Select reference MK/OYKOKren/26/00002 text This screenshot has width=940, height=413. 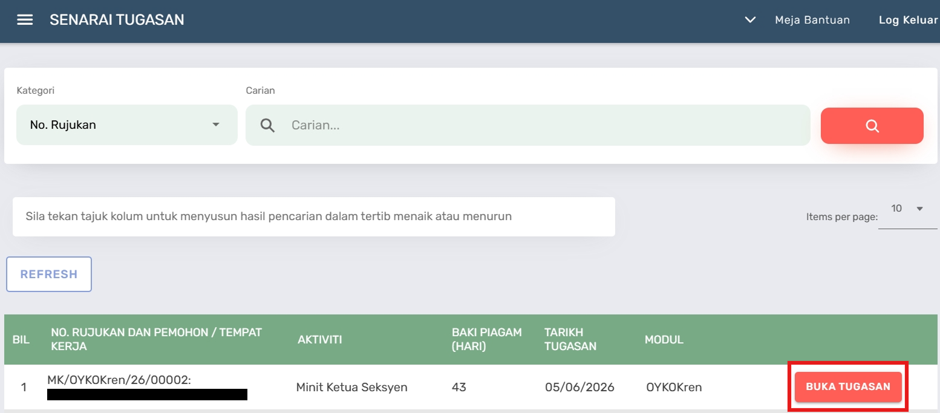tap(119, 380)
